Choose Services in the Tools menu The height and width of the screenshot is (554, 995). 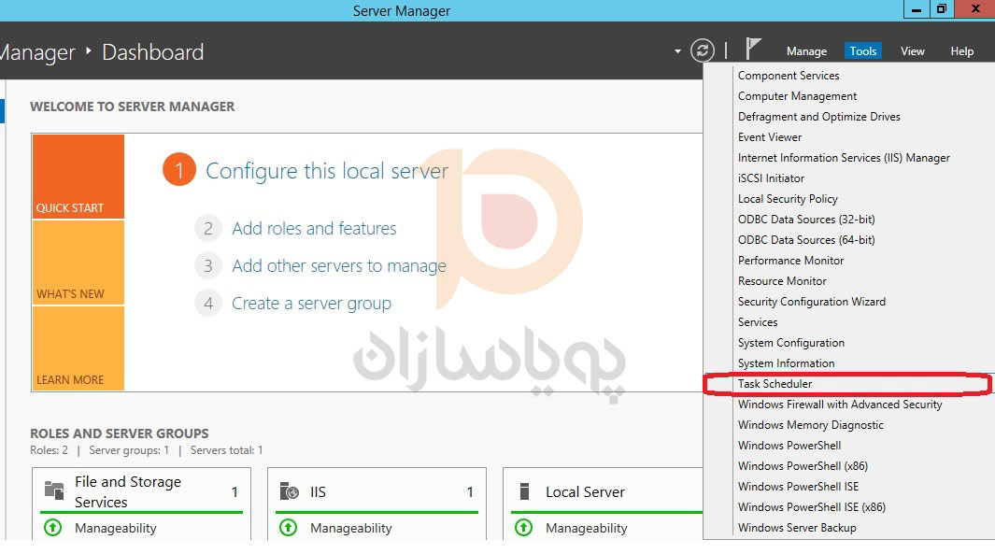point(758,322)
